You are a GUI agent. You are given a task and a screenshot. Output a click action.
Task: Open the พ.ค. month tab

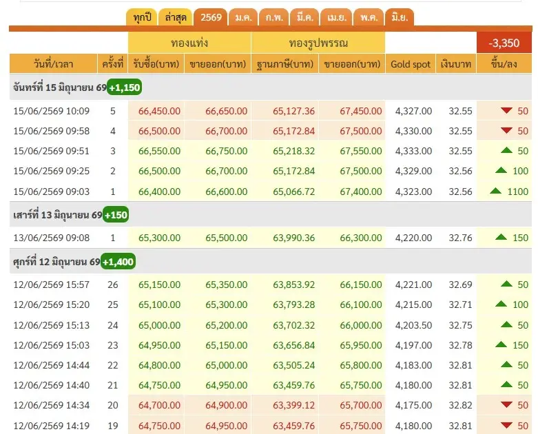click(369, 17)
